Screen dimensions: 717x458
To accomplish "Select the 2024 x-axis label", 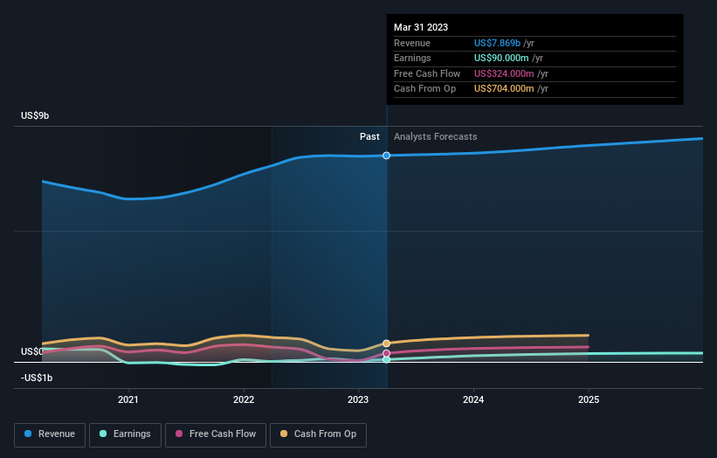I will (x=473, y=400).
